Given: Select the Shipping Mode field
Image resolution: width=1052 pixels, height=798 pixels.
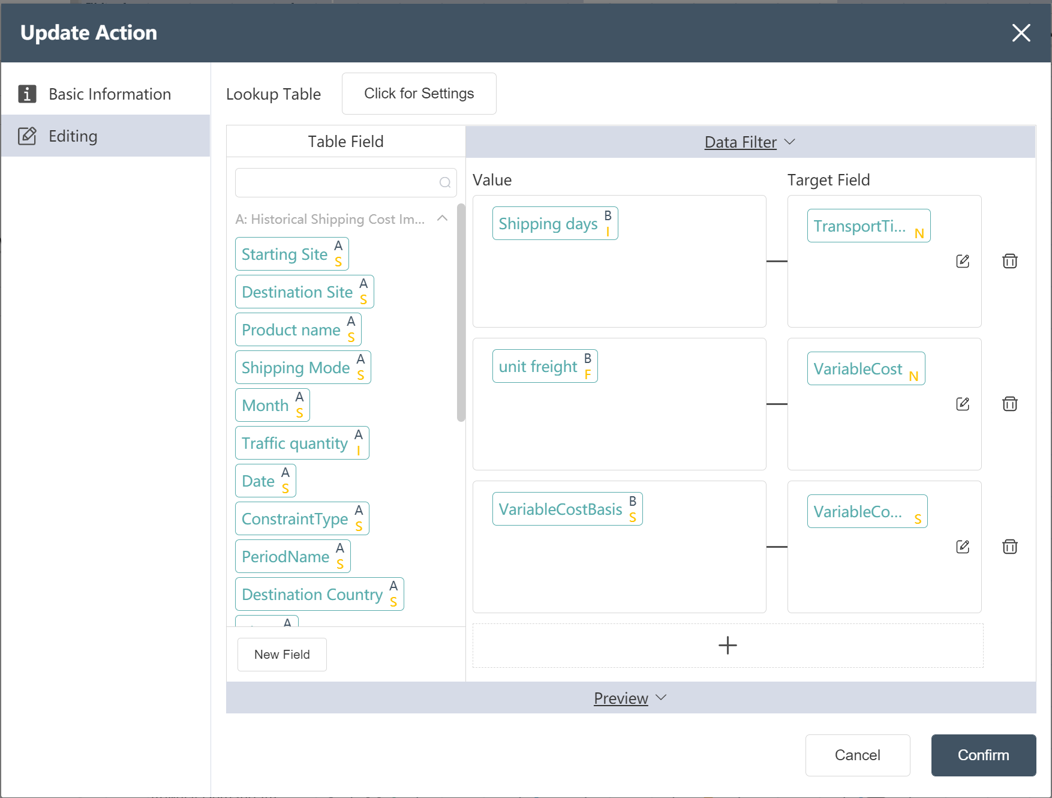Looking at the screenshot, I should [x=303, y=367].
